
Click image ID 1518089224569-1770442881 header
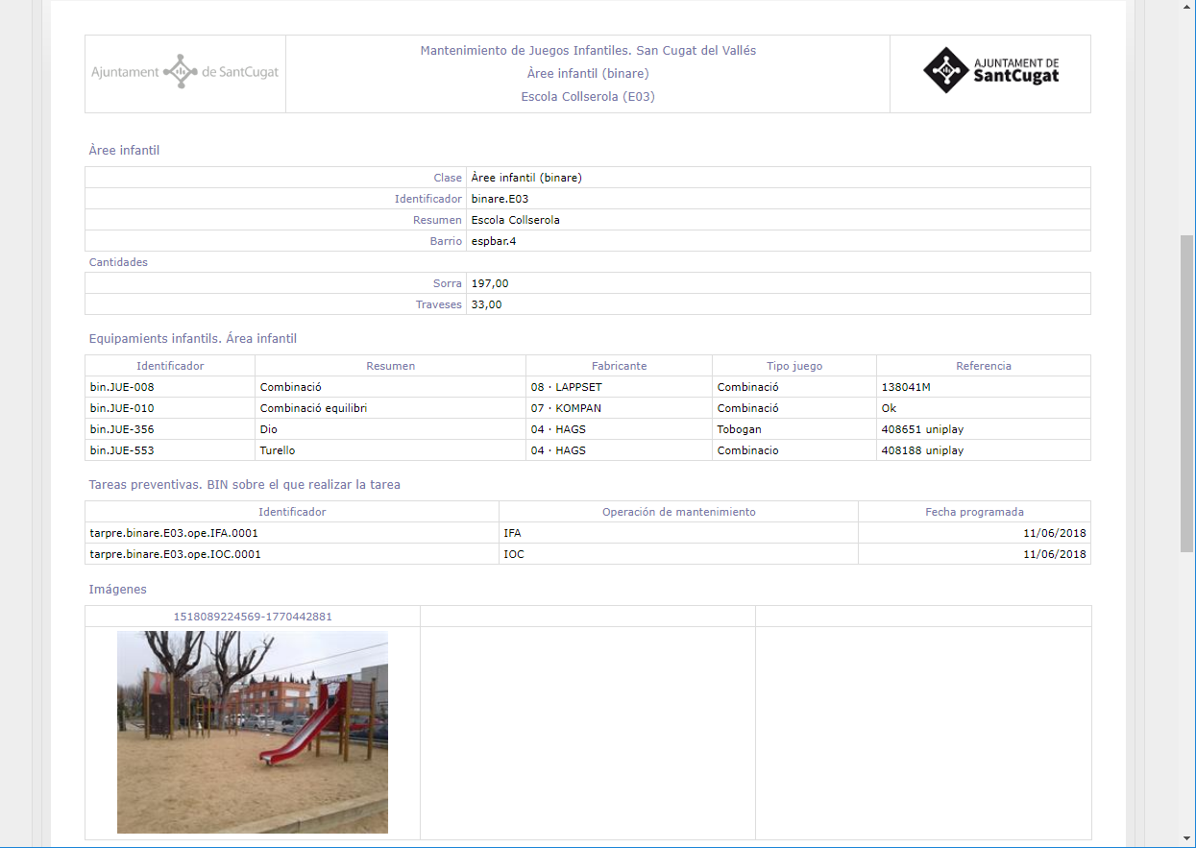253,617
